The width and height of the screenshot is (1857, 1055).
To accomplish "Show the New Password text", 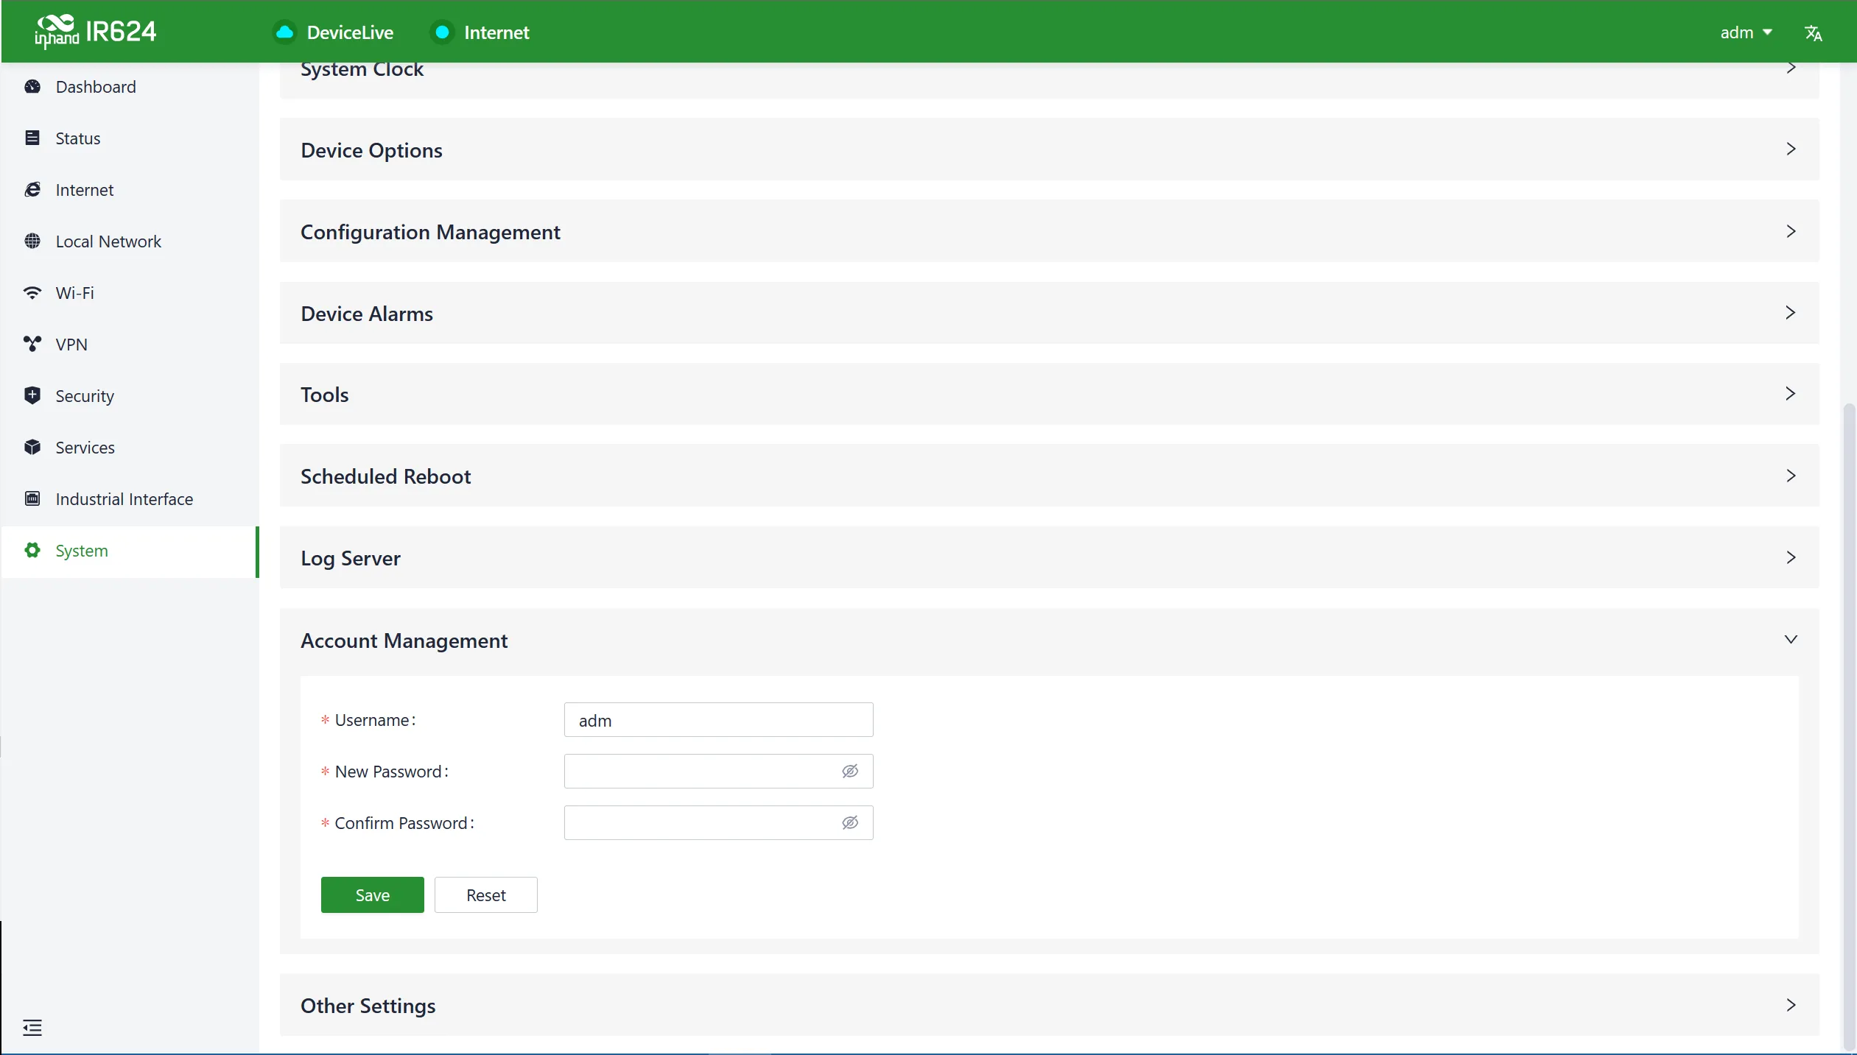I will click(850, 771).
